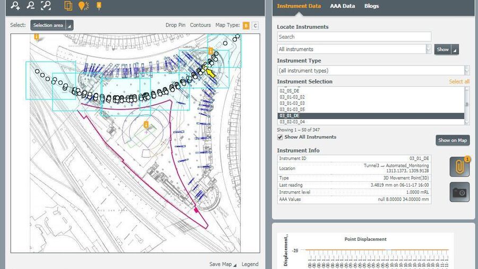Open the instrument types dropdown

coord(373,71)
